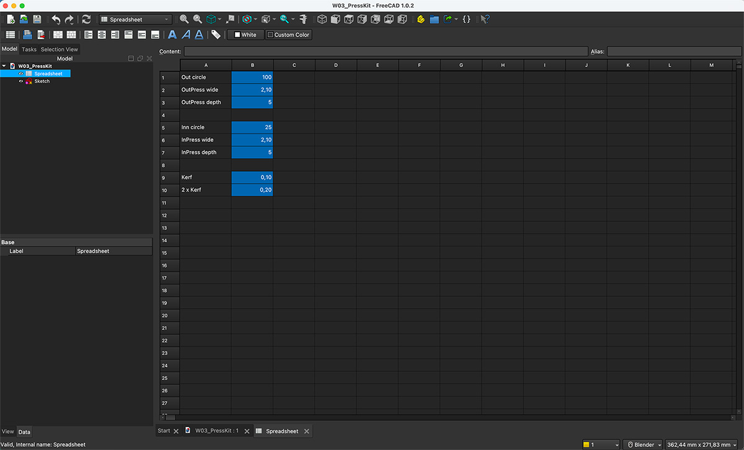
Task: Undo the last action
Action: click(x=56, y=19)
